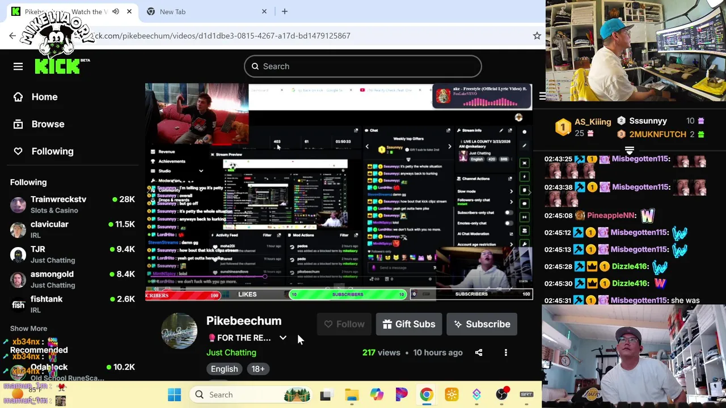The width and height of the screenshot is (726, 408).
Task: Launch Copilot from the taskbar
Action: tap(377, 394)
